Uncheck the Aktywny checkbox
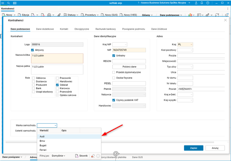Image resolution: width=231 pixels, height=161 pixels. 32,50
